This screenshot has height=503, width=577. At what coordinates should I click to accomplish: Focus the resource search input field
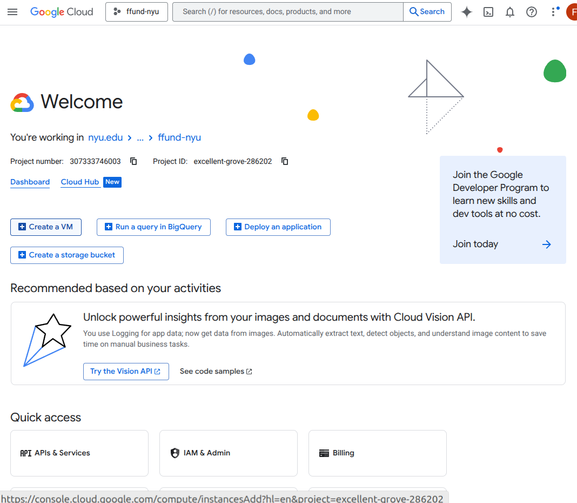pos(288,12)
